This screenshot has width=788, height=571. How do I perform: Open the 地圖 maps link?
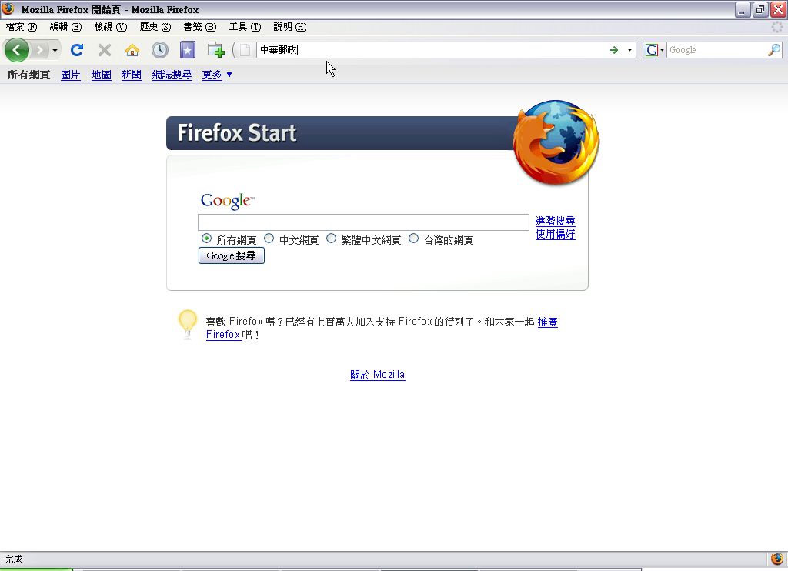pos(101,75)
